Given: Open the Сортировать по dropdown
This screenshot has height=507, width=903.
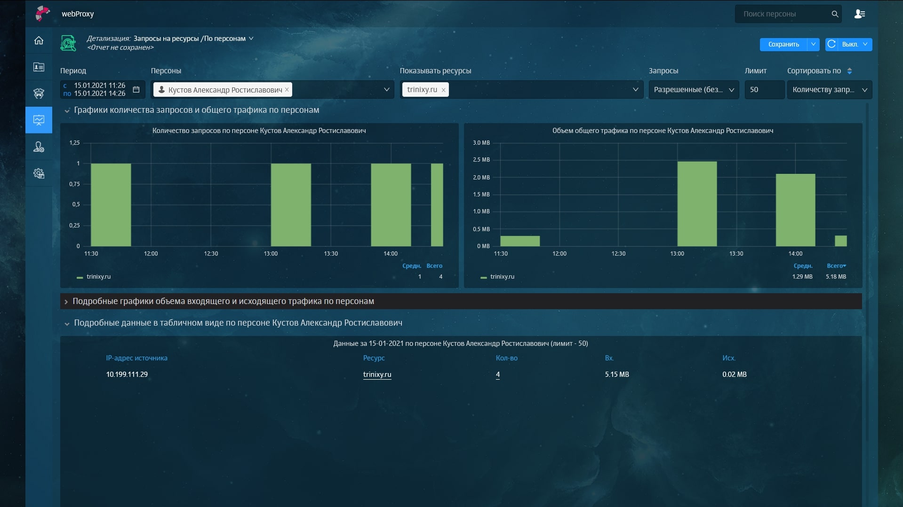Looking at the screenshot, I should (829, 90).
